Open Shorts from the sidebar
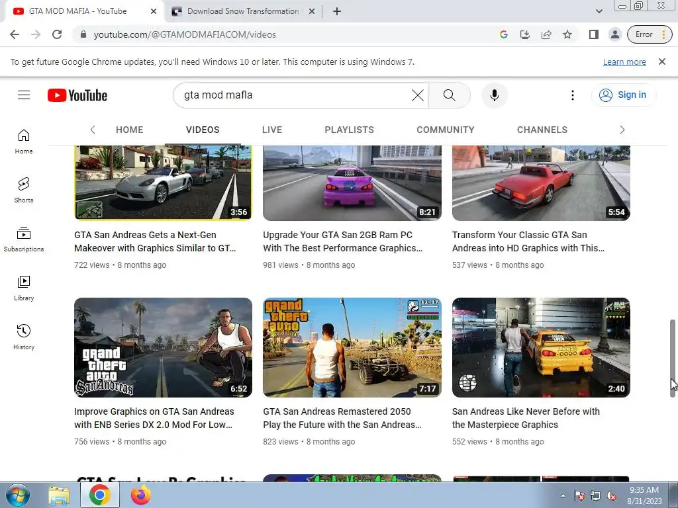The image size is (678, 508). [x=24, y=190]
